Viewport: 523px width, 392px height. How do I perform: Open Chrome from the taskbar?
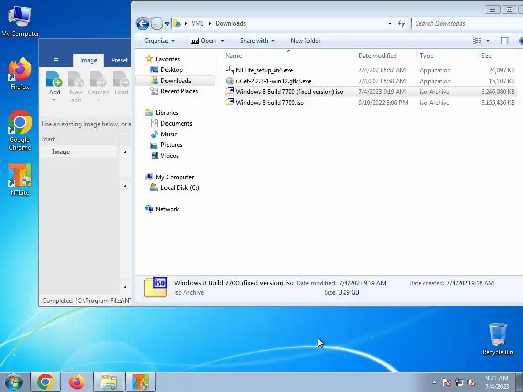45,382
